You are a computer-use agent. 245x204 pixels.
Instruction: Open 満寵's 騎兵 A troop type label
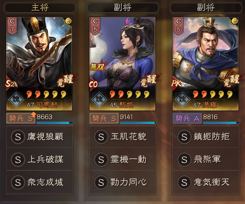point(187,118)
